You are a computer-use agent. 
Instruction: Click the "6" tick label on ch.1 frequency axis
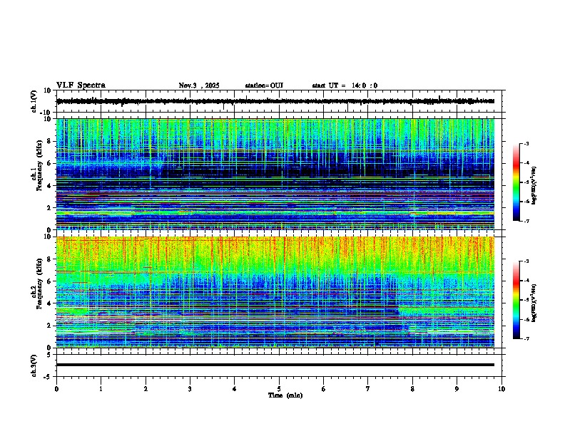coord(50,163)
